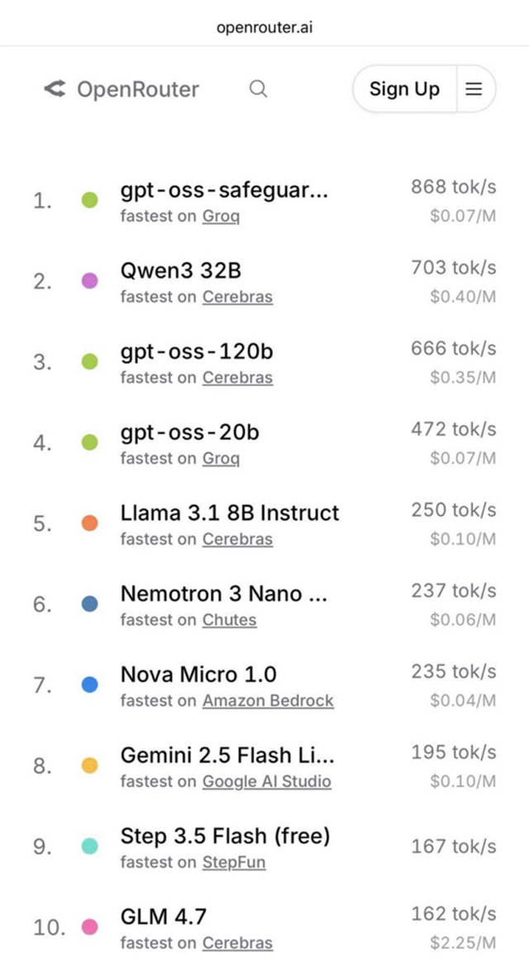The width and height of the screenshot is (529, 978).
Task: Follow the Groq link under gpt-oss-20b
Action: (221, 458)
